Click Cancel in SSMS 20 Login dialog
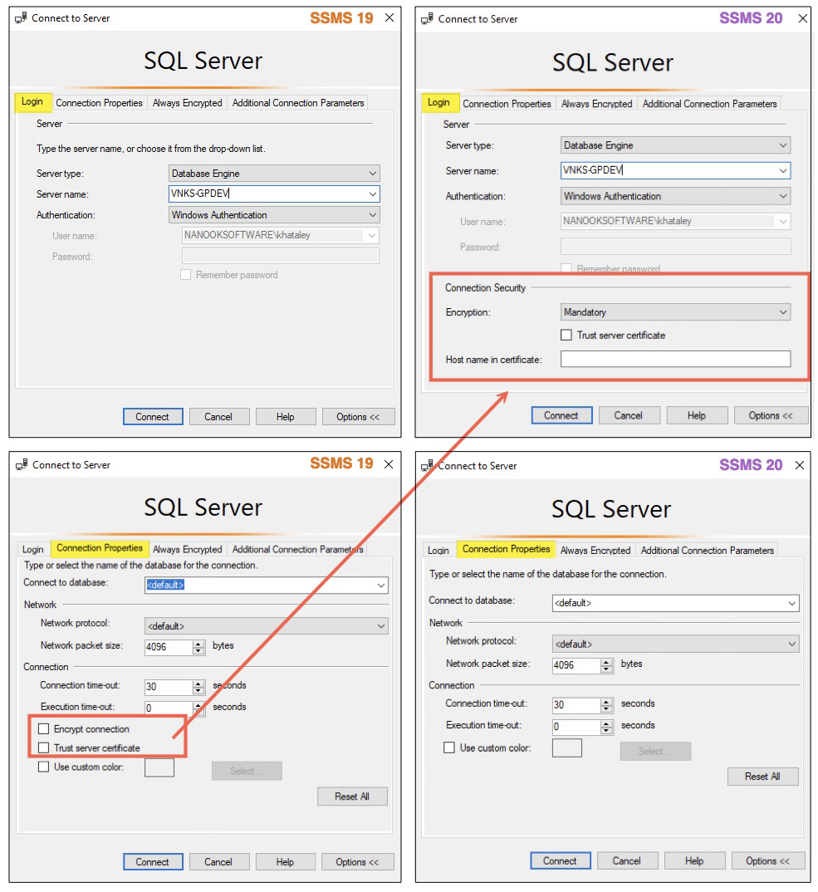This screenshot has width=818, height=892. click(628, 415)
